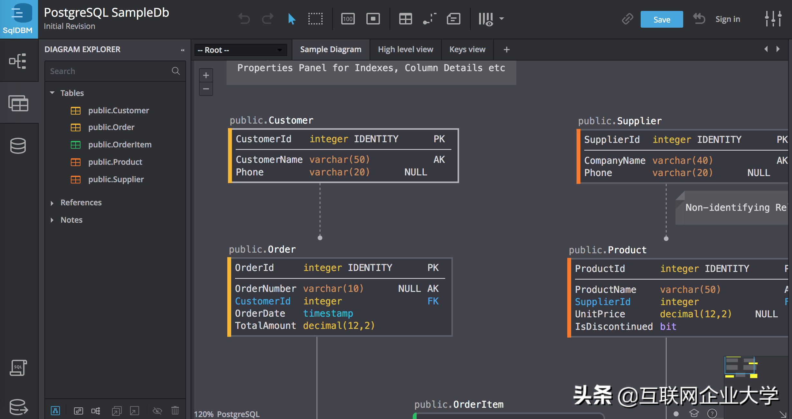Fit diagram to screen icon

373,19
